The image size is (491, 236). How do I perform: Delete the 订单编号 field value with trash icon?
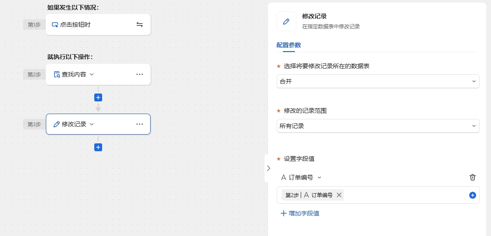(x=473, y=177)
